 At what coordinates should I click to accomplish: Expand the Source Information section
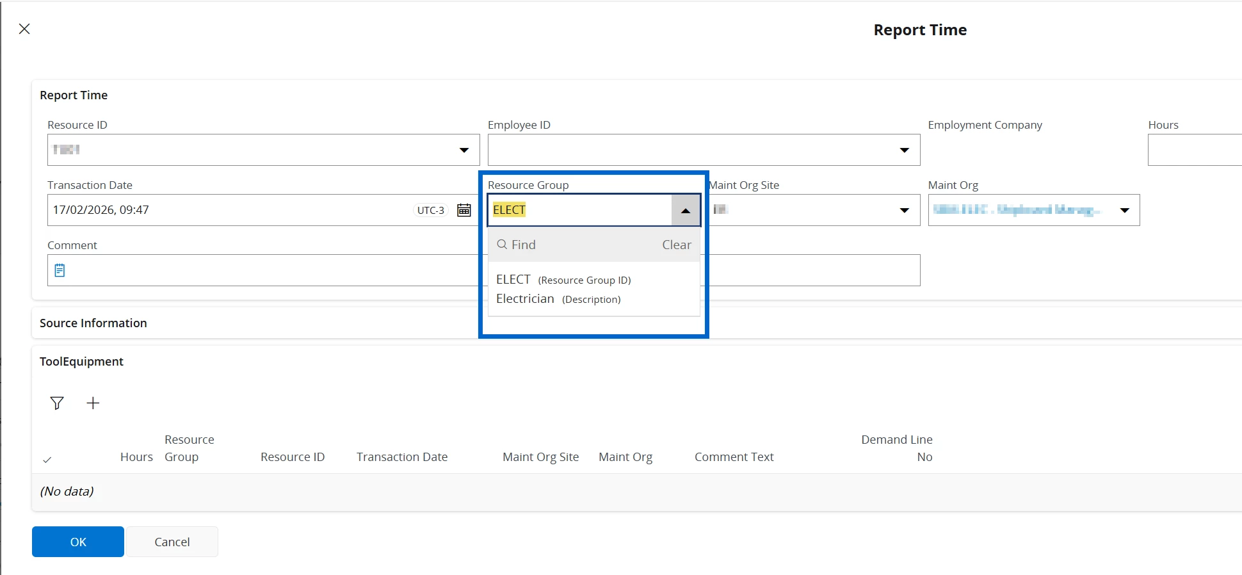(93, 323)
